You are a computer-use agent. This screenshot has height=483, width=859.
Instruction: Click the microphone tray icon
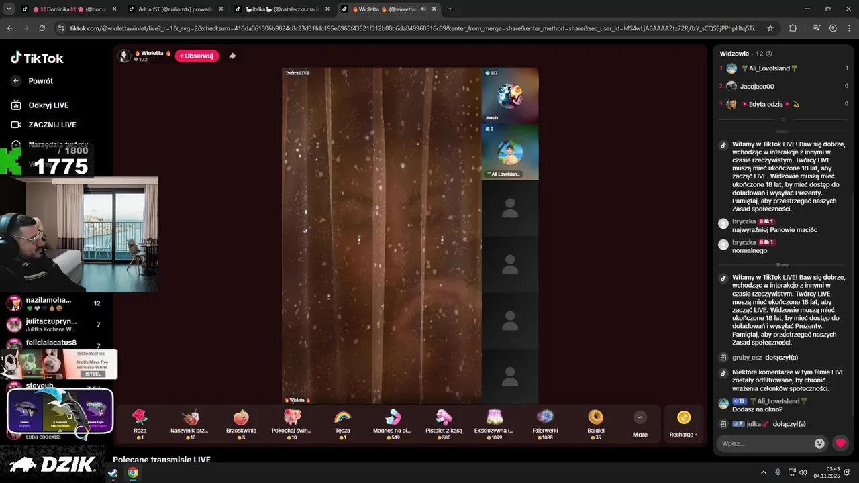[x=778, y=472]
